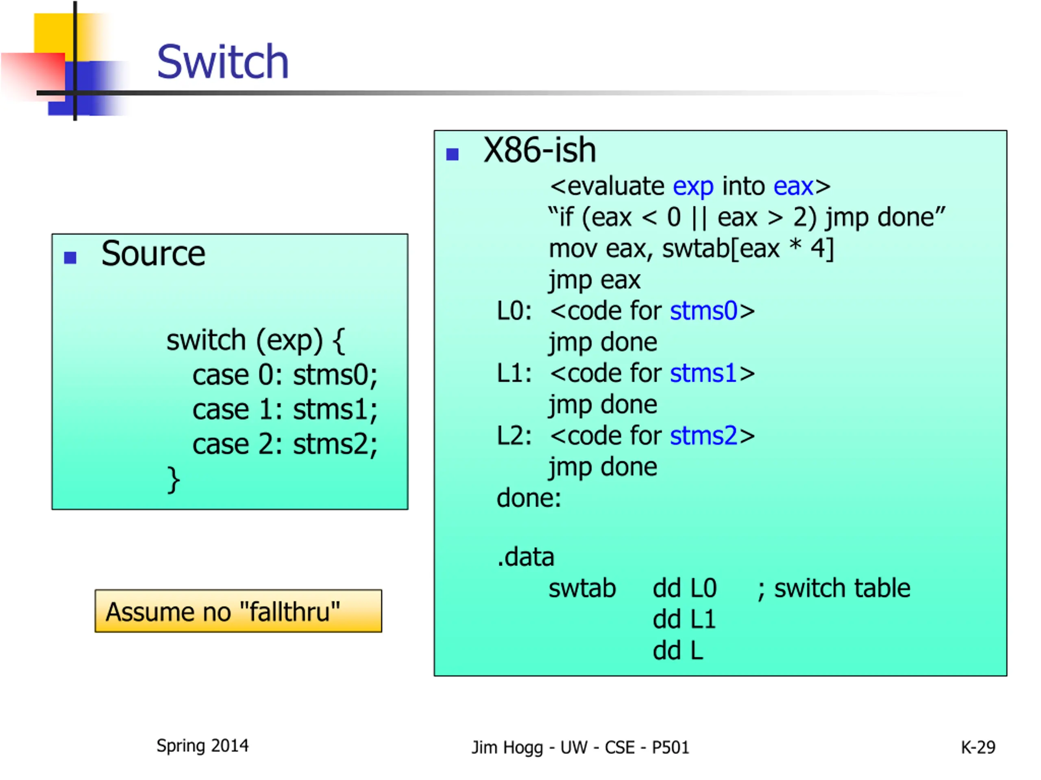The height and width of the screenshot is (780, 1041).
Task: Click "jmp done" below the L1 line
Action: pyautogui.click(x=603, y=405)
